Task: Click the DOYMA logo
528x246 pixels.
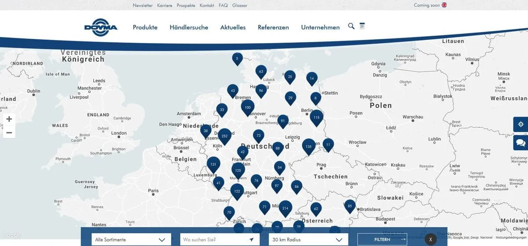Action: [101, 27]
